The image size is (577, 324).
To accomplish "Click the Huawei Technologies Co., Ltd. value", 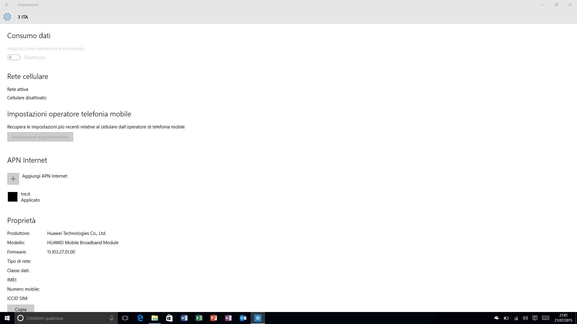I will (x=77, y=233).
